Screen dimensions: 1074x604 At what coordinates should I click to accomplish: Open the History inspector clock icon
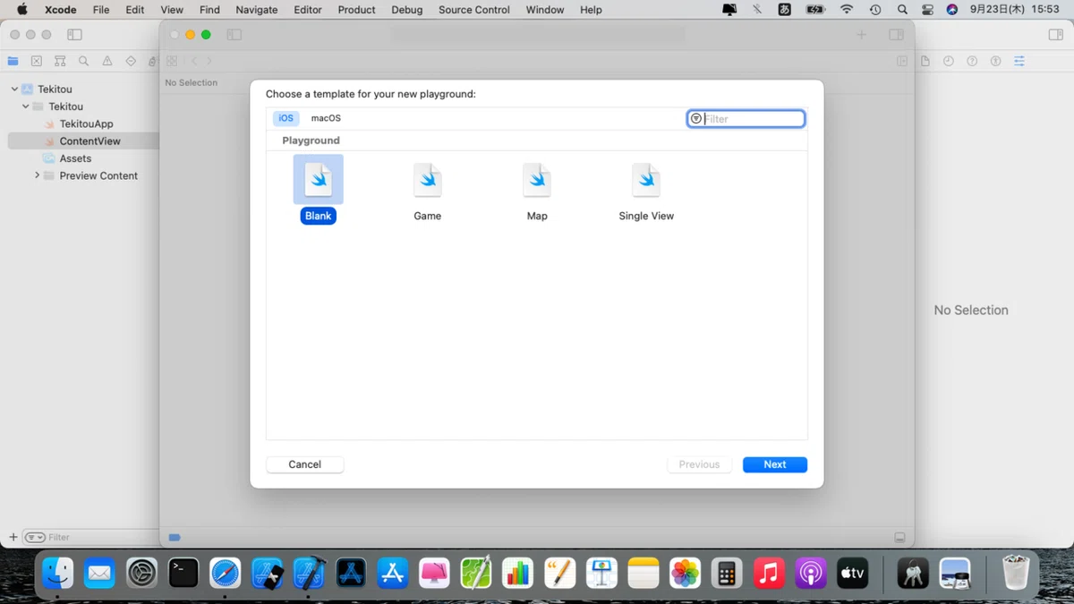(948, 61)
